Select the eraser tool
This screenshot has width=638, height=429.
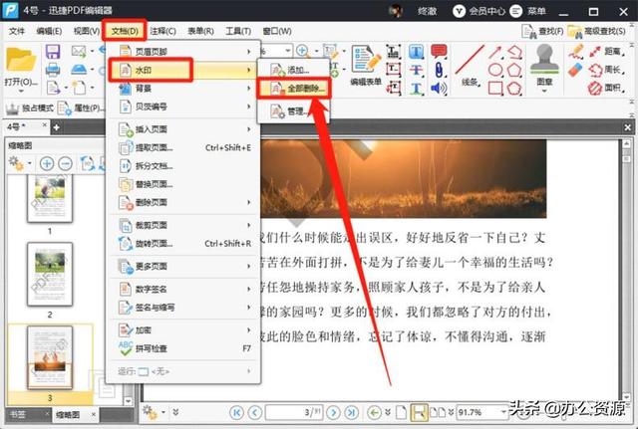click(x=575, y=70)
